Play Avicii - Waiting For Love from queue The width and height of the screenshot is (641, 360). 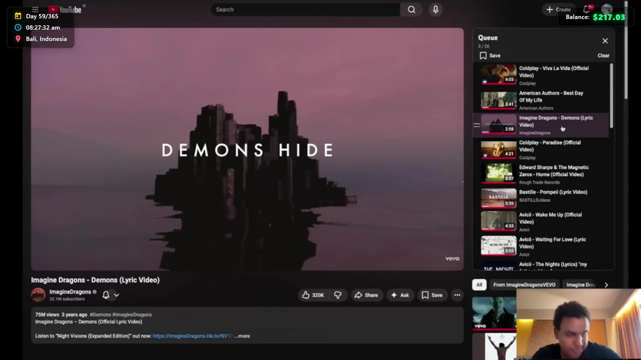tap(541, 246)
